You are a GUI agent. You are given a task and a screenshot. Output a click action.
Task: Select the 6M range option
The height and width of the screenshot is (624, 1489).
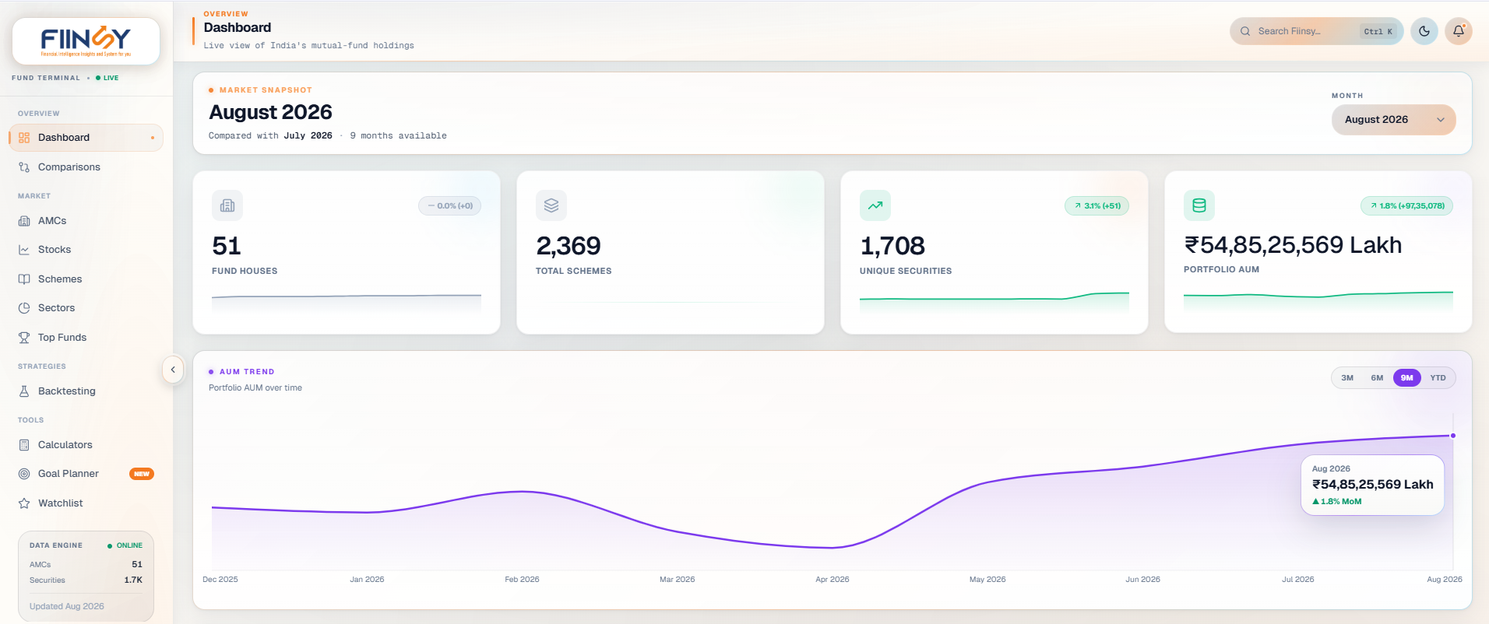click(1377, 378)
